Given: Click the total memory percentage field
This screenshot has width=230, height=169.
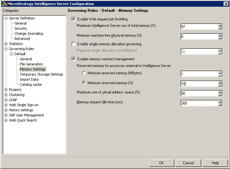Looking at the screenshot, I should pyautogui.click(x=199, y=27).
